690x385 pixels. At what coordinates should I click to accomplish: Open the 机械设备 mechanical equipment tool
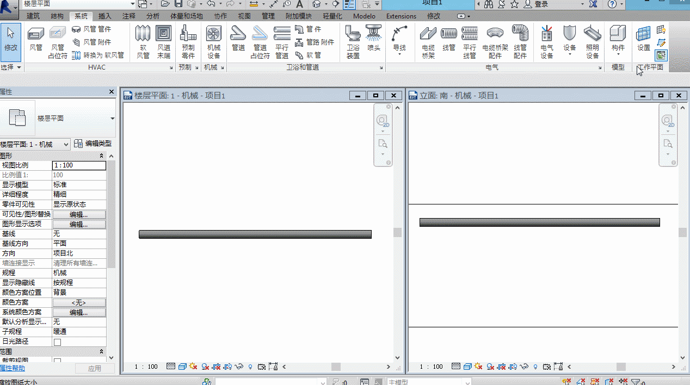pyautogui.click(x=214, y=42)
